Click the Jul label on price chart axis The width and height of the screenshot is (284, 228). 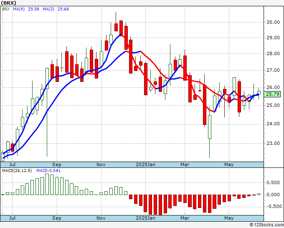12,165
